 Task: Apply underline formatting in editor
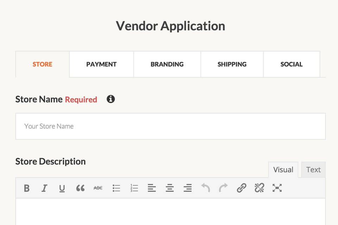pyautogui.click(x=62, y=188)
